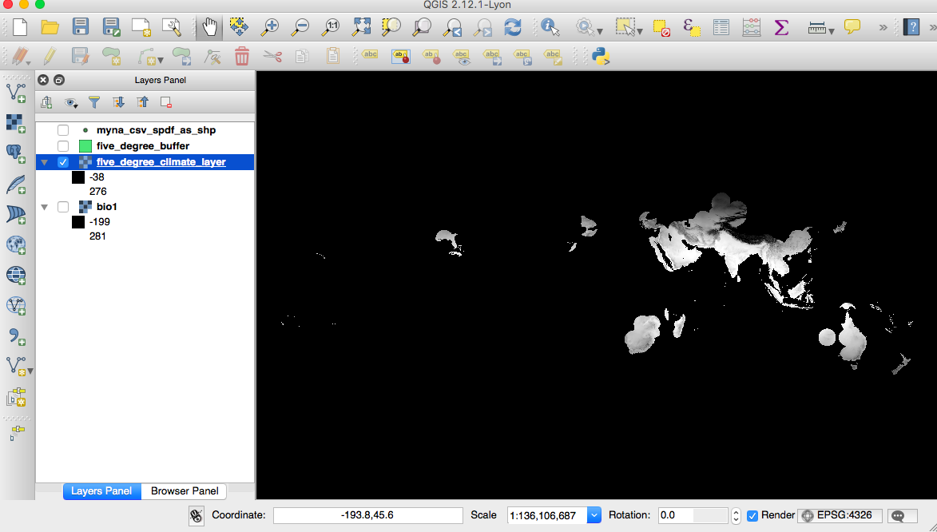Viewport: 937px width, 532px height.
Task: Click black swatch beside -38
Action: [78, 177]
